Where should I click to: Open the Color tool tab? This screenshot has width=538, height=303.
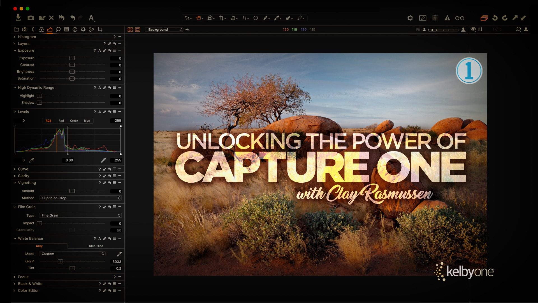tap(41, 29)
